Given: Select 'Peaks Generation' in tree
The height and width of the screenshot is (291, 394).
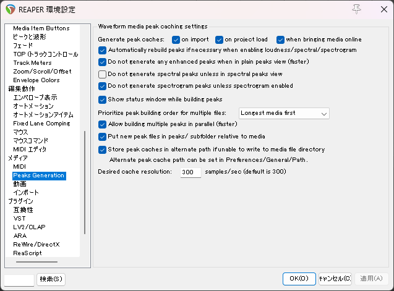Looking at the screenshot, I should (39, 175).
